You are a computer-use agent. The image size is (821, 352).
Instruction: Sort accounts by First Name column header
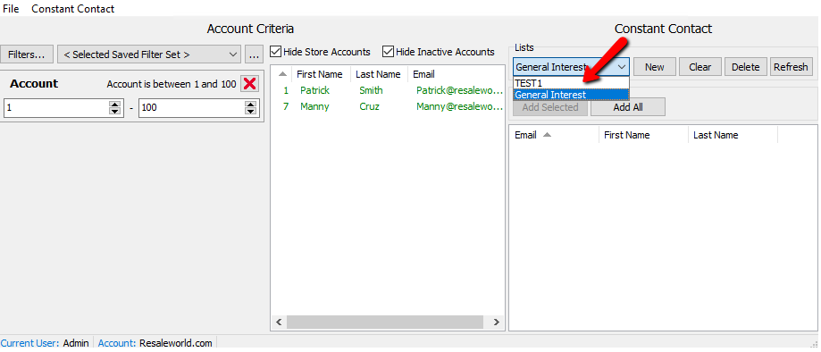pyautogui.click(x=320, y=74)
